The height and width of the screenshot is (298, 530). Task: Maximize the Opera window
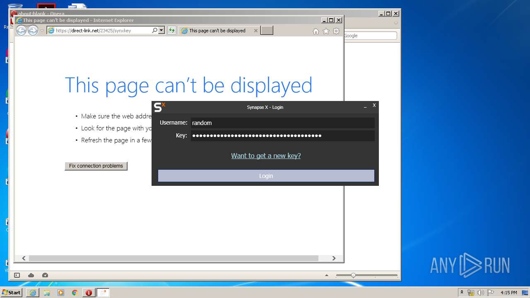pos(388,14)
